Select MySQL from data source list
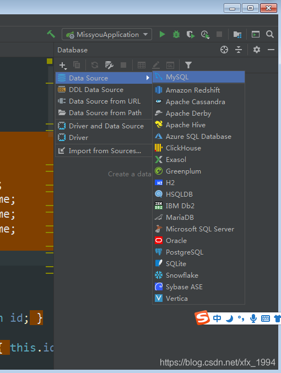Viewport: 281px width, 373px height. [199, 77]
